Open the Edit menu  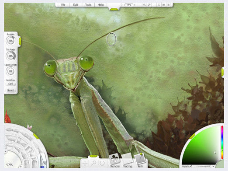tap(76, 5)
